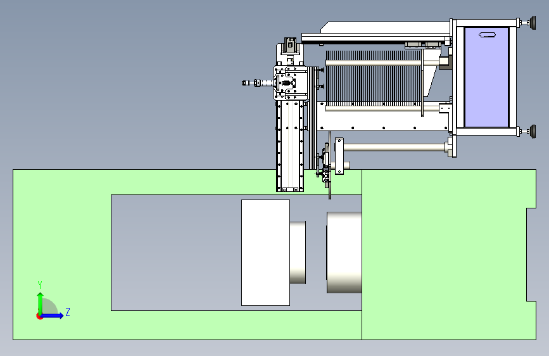549x356 pixels.
Task: Click the green Y axis arrow of the triad
Action: pyautogui.click(x=41, y=303)
